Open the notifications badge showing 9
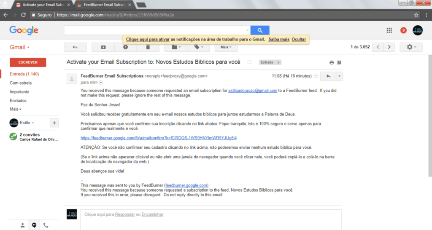 403,30
